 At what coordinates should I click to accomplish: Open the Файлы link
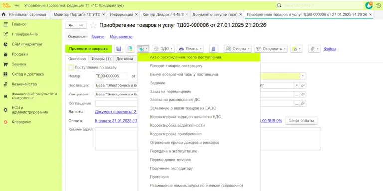pos(330,49)
